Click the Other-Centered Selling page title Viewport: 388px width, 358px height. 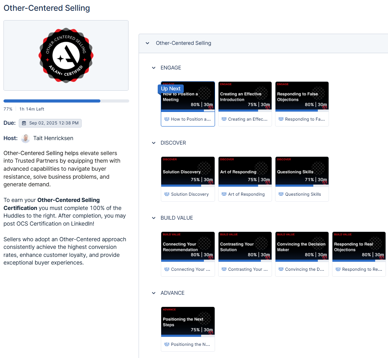point(47,8)
